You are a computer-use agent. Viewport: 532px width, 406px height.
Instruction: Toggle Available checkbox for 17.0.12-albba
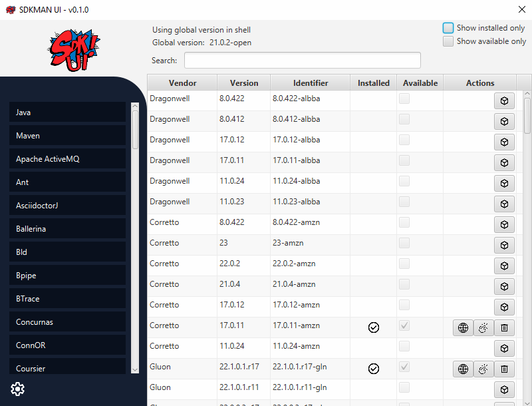click(404, 140)
